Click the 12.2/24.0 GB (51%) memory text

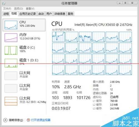[30, 39]
